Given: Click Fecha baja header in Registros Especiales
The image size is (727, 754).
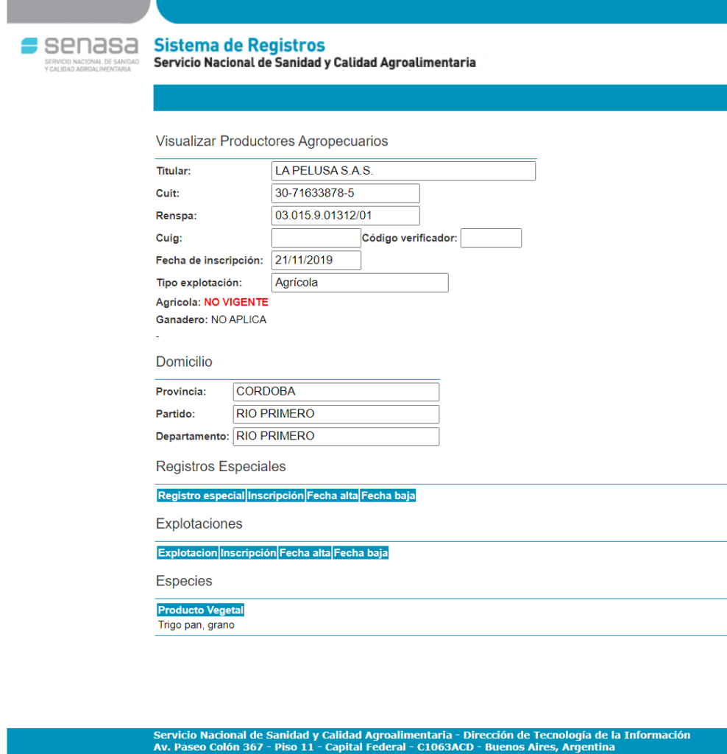Looking at the screenshot, I should click(x=389, y=496).
